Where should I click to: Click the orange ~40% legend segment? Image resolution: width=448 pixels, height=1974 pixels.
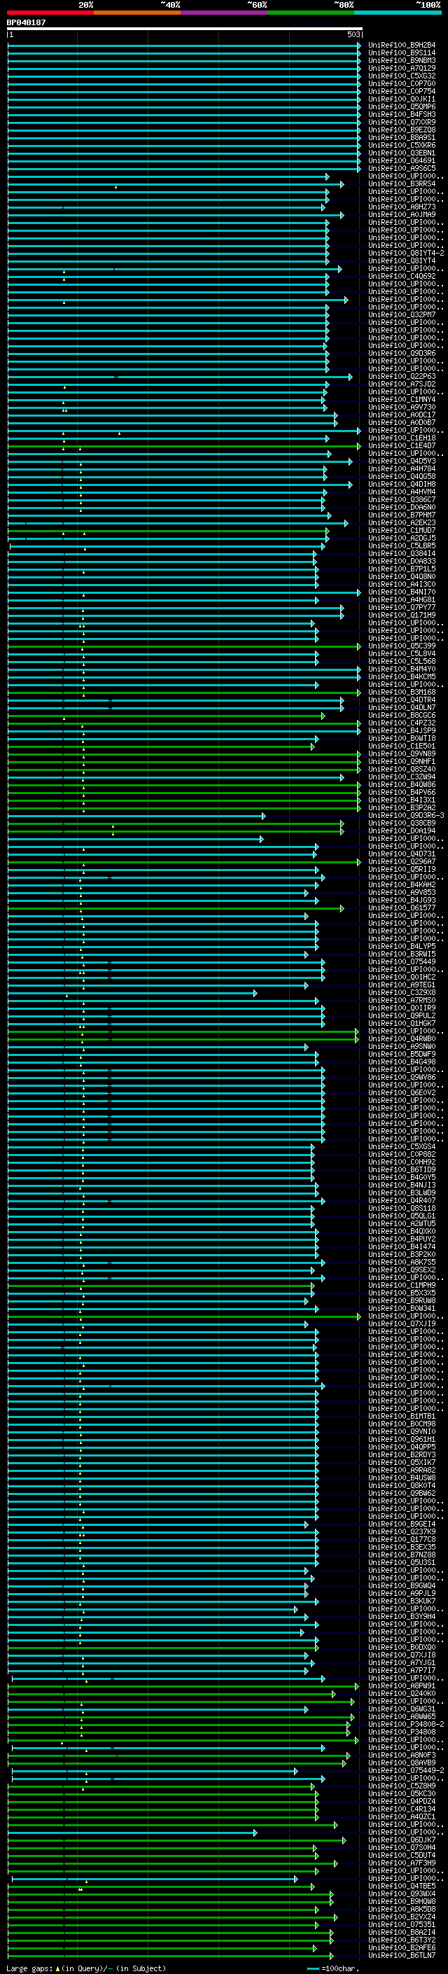point(137,13)
